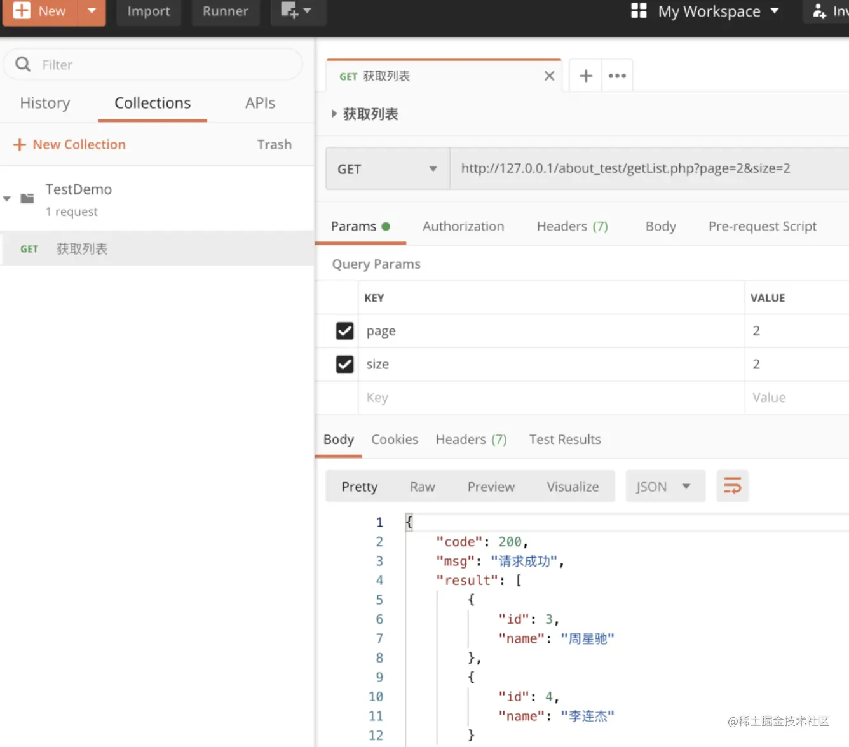Toggle word wrap in response body
The width and height of the screenshot is (849, 747).
(x=732, y=487)
